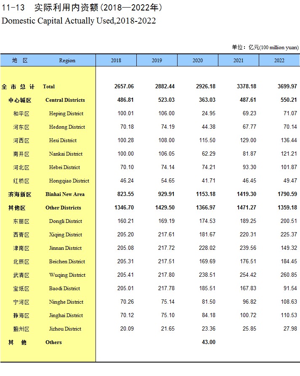Click Beichen District value 205.31
Viewport: 300px width, 376px height.
click(x=125, y=261)
